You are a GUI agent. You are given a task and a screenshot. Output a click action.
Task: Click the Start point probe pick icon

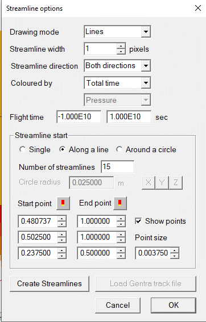63,203
